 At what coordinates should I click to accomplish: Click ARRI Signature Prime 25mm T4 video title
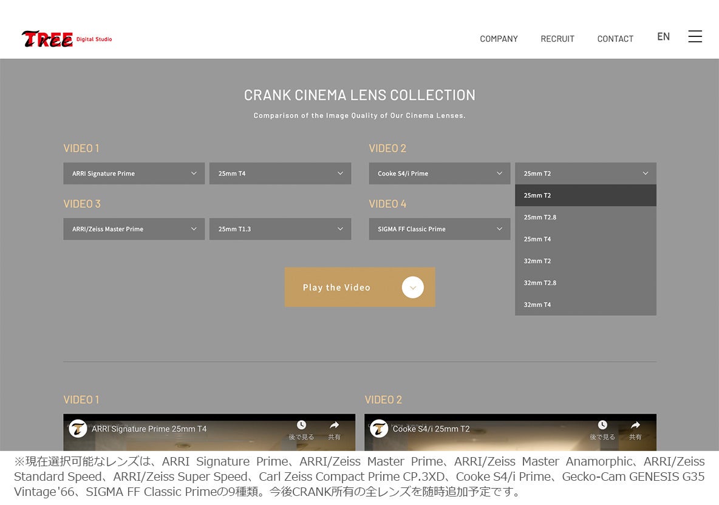(149, 429)
